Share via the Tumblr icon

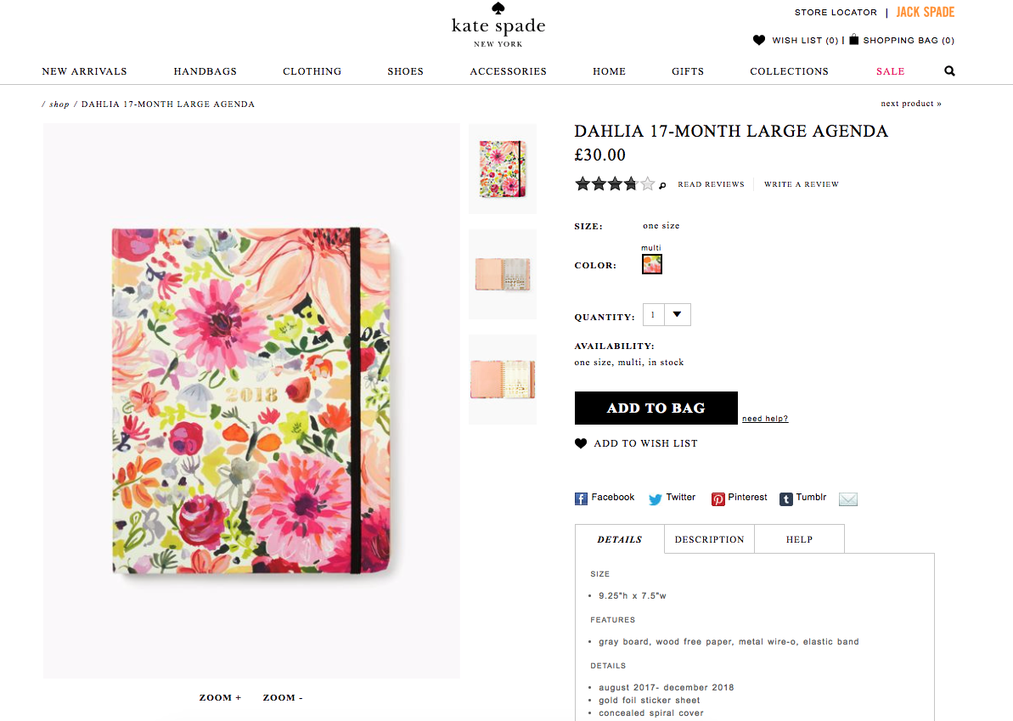tap(786, 499)
